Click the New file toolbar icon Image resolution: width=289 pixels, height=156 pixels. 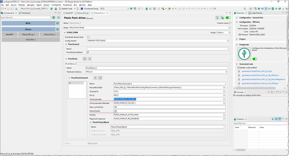[x=3, y=9]
